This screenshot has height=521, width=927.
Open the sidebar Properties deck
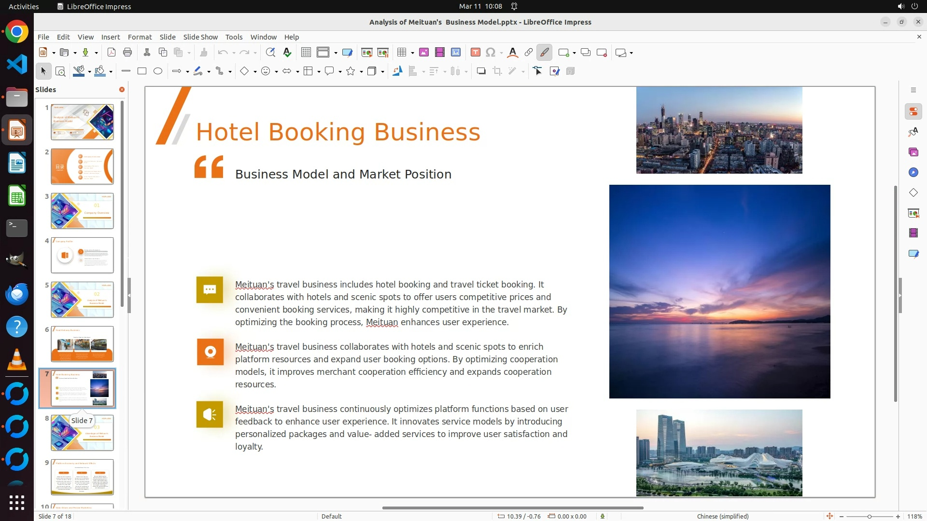pyautogui.click(x=913, y=112)
